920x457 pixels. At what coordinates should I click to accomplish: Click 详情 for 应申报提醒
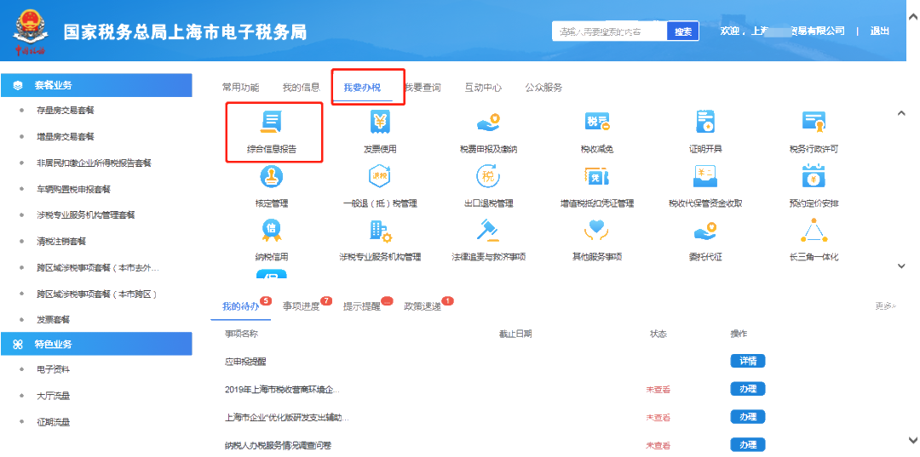click(x=748, y=361)
